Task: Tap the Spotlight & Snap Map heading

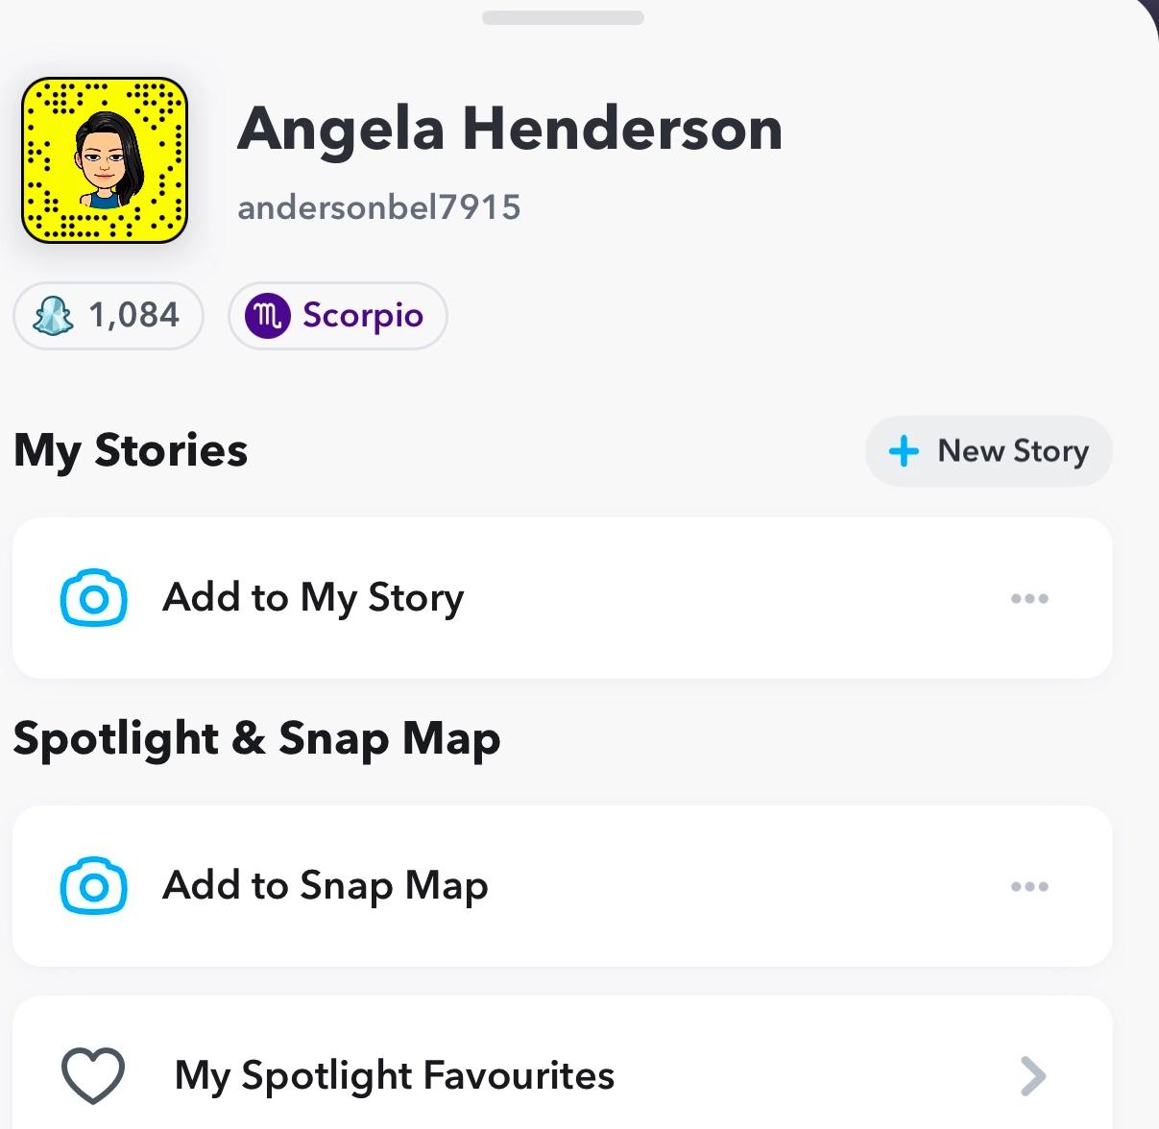Action: click(x=256, y=738)
